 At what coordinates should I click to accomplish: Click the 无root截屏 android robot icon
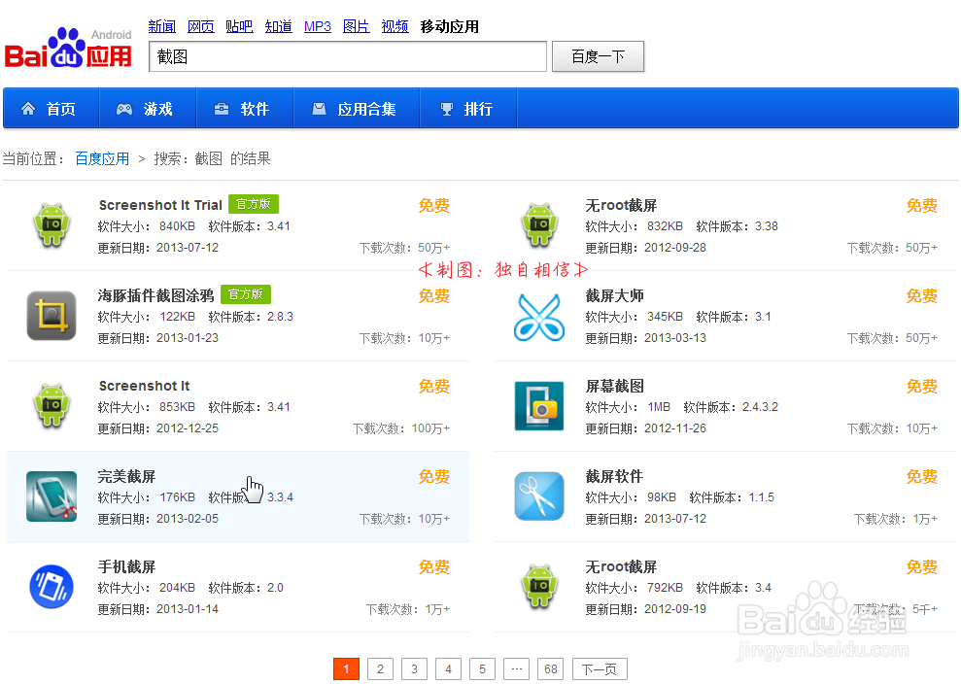[x=539, y=224]
